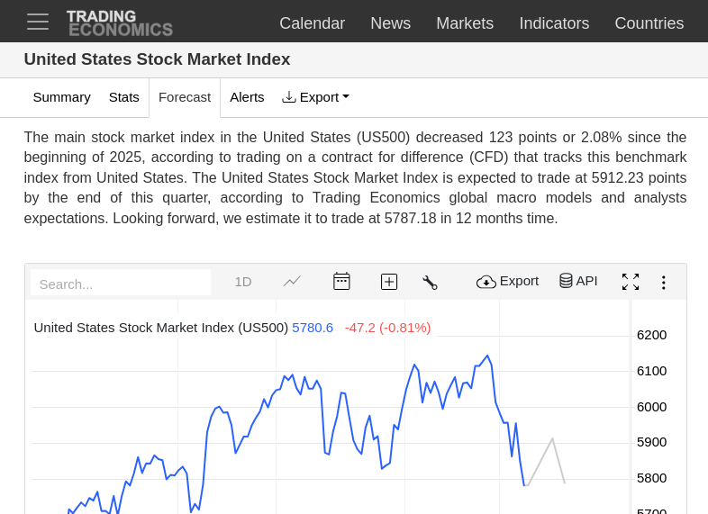Select the Forecast tab

(185, 97)
